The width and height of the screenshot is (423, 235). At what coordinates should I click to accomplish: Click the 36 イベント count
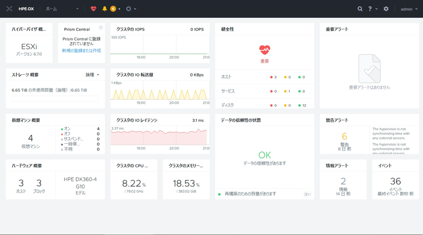(395, 181)
